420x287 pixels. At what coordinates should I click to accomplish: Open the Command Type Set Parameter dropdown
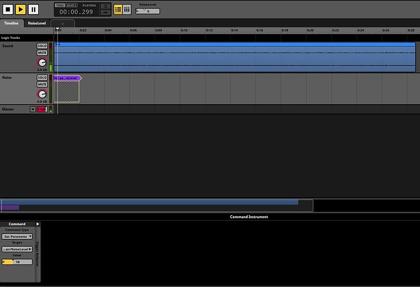pyautogui.click(x=18, y=237)
